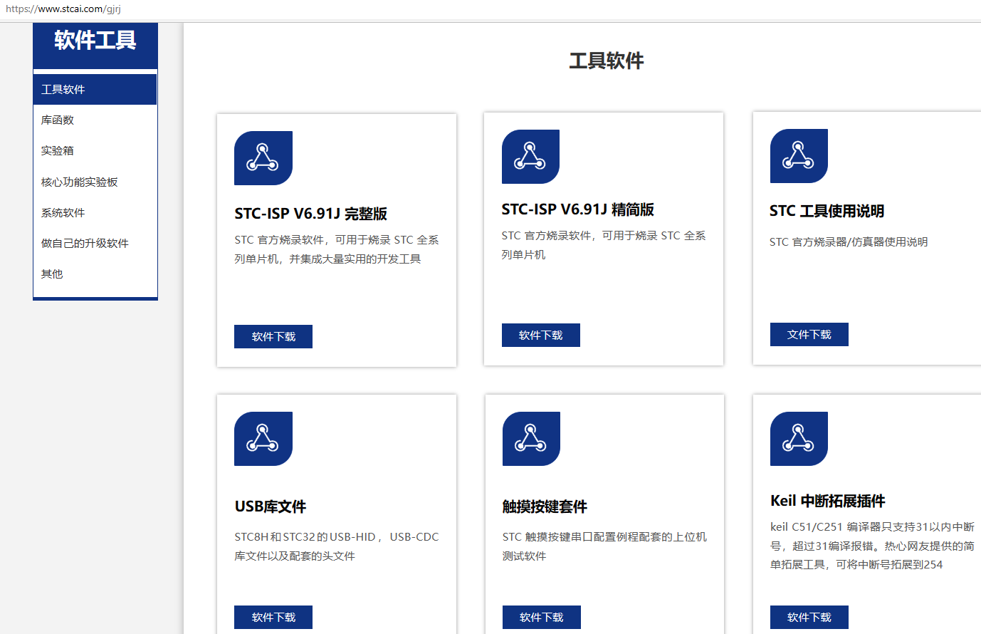Download STC-ISP V6.91J 精简版 software

[x=541, y=335]
